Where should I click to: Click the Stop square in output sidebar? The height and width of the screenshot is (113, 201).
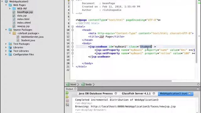67,101
